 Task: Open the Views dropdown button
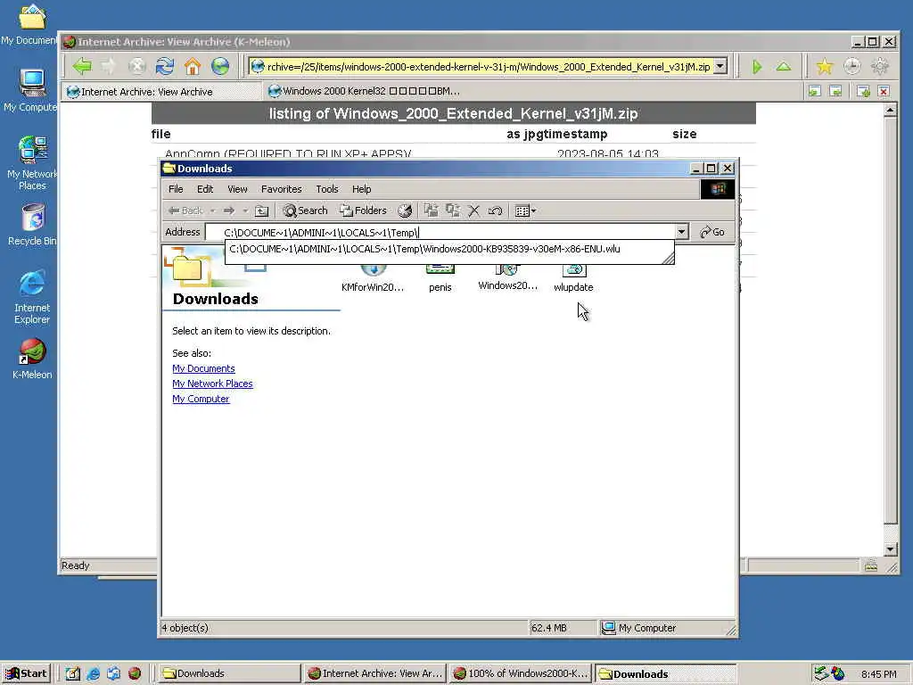(x=525, y=210)
